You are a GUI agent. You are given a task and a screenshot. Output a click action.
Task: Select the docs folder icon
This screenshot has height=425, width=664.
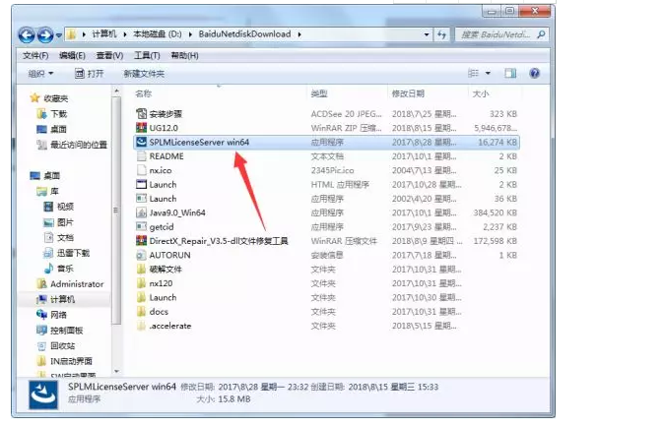point(141,312)
